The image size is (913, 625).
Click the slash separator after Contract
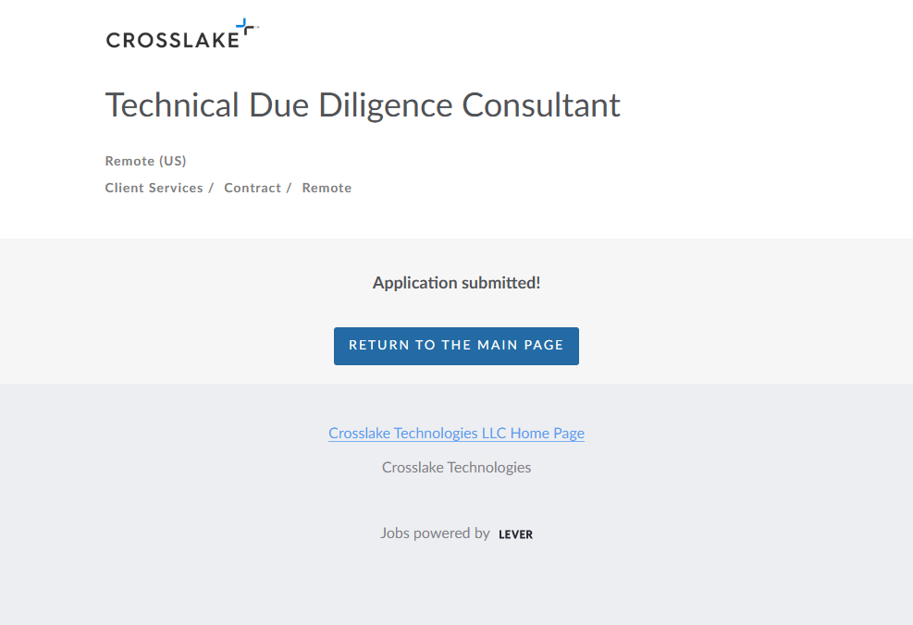click(x=289, y=188)
